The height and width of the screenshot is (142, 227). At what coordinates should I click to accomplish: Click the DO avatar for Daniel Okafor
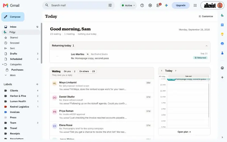point(54,98)
